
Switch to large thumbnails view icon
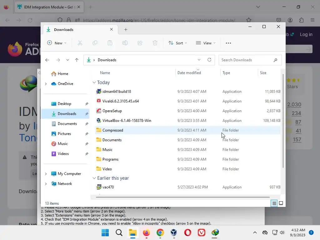point(281,203)
